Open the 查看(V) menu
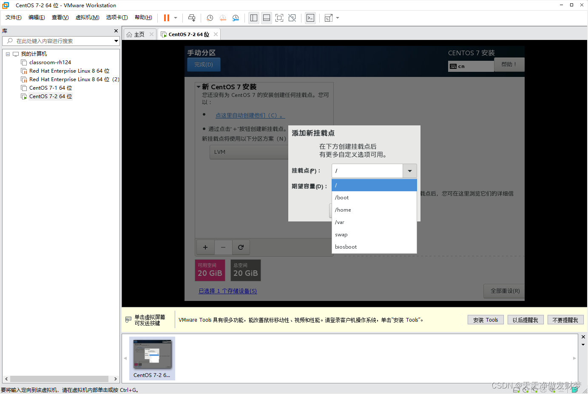 pos(60,17)
